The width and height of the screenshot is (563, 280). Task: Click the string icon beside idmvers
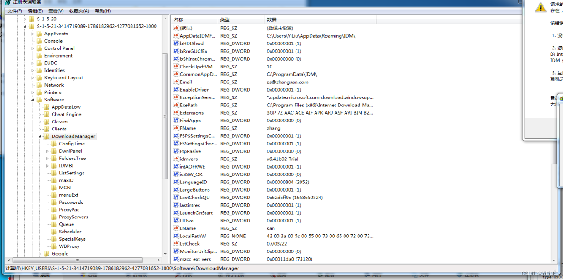click(176, 159)
